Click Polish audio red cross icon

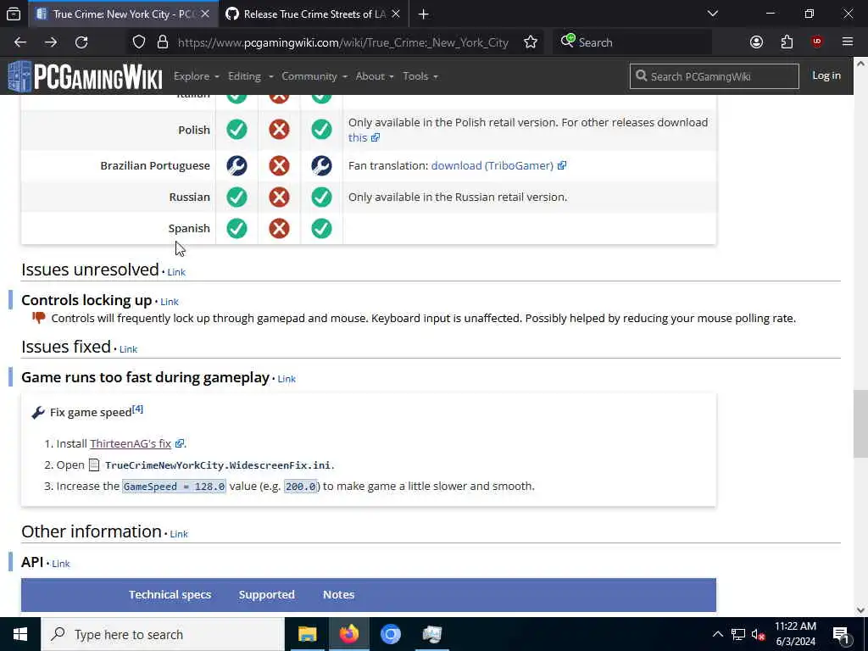tap(279, 130)
